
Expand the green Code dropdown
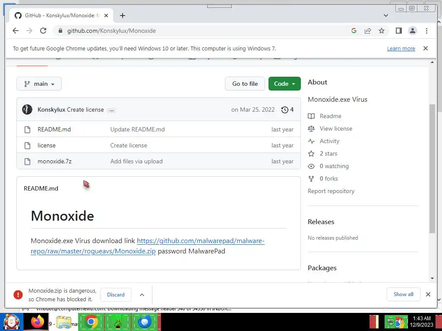click(284, 84)
